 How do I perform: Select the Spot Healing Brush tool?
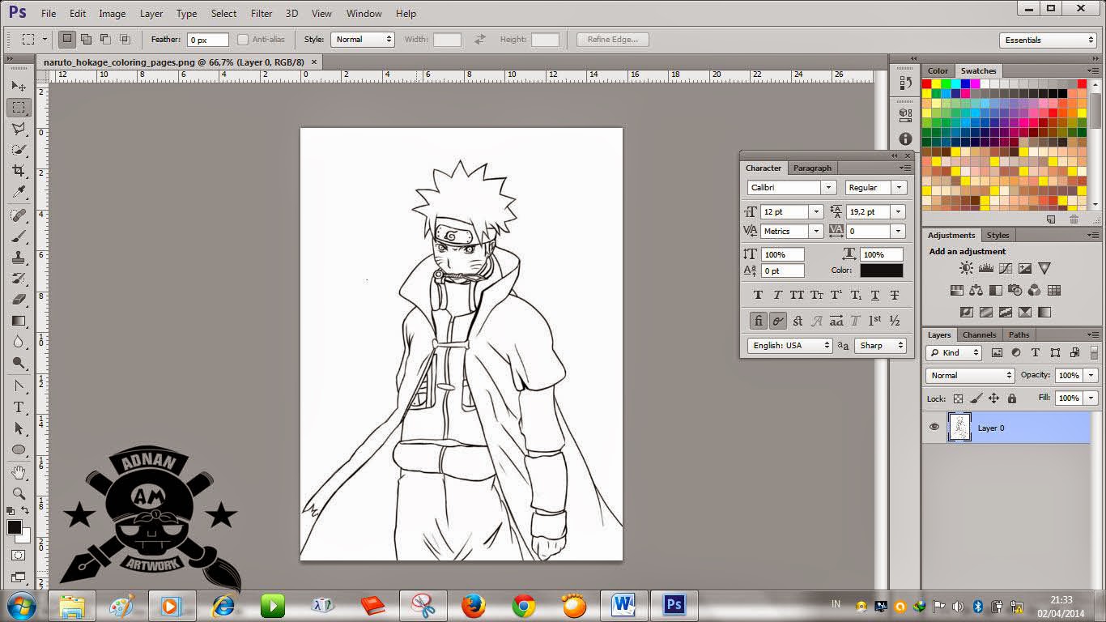point(18,215)
